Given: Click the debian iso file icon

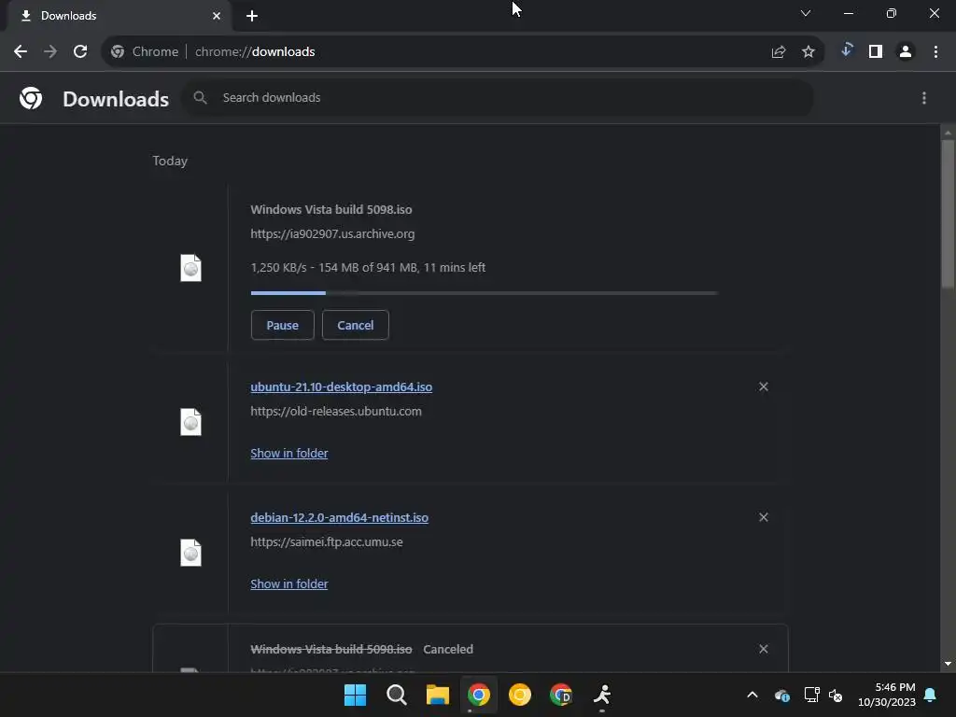Looking at the screenshot, I should [190, 553].
